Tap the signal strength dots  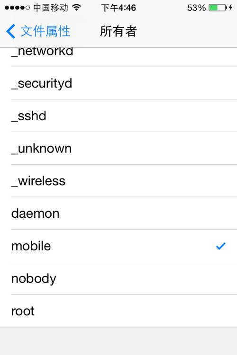(17, 8)
